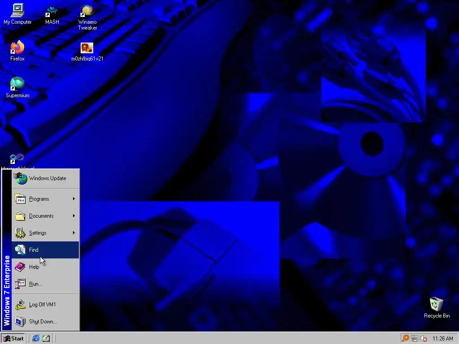Click the orange magnifier tray icon

point(405,339)
